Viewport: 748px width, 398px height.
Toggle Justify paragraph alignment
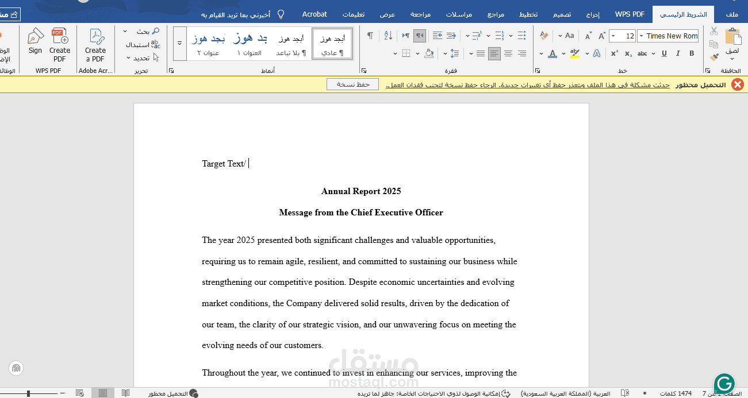481,53
